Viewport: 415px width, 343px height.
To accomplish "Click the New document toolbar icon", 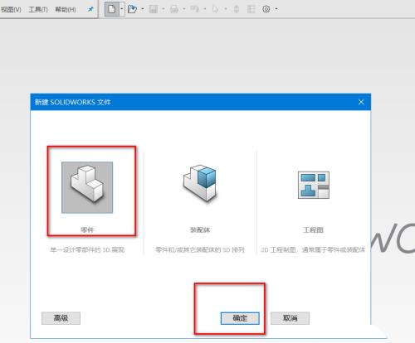I will (111, 9).
